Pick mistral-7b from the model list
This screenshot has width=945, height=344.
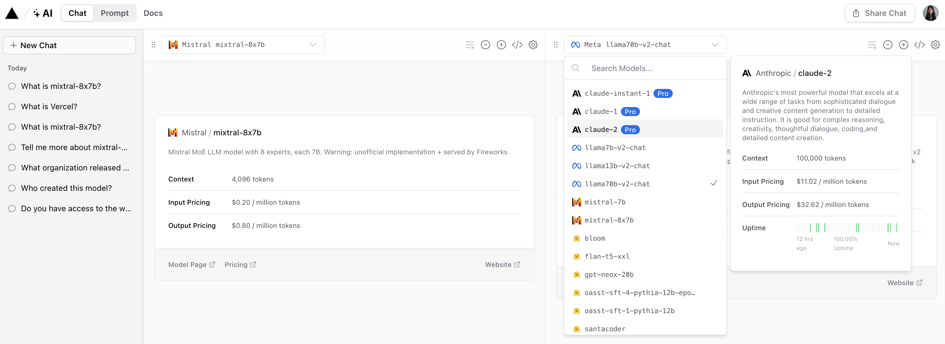click(645, 202)
